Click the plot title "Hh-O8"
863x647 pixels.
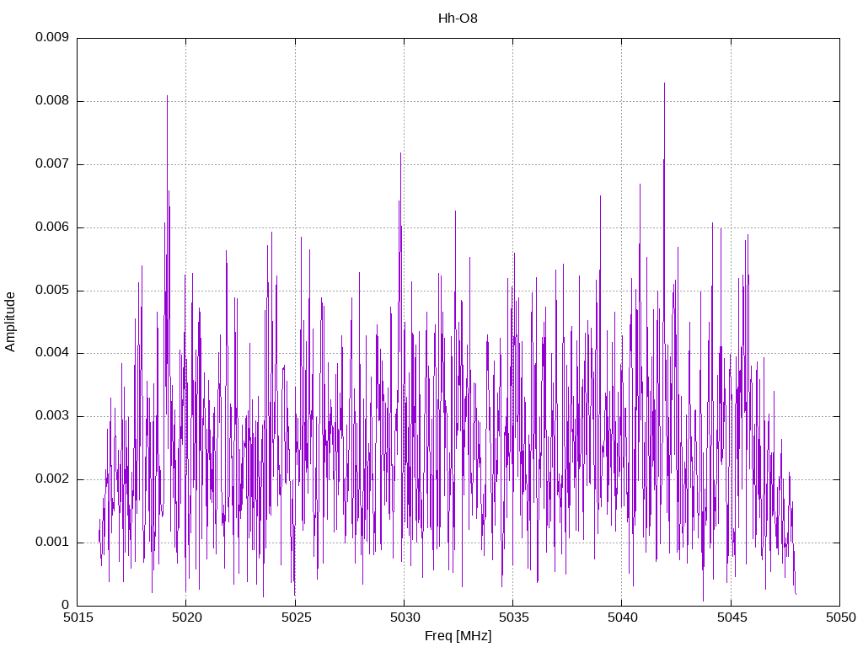(458, 18)
